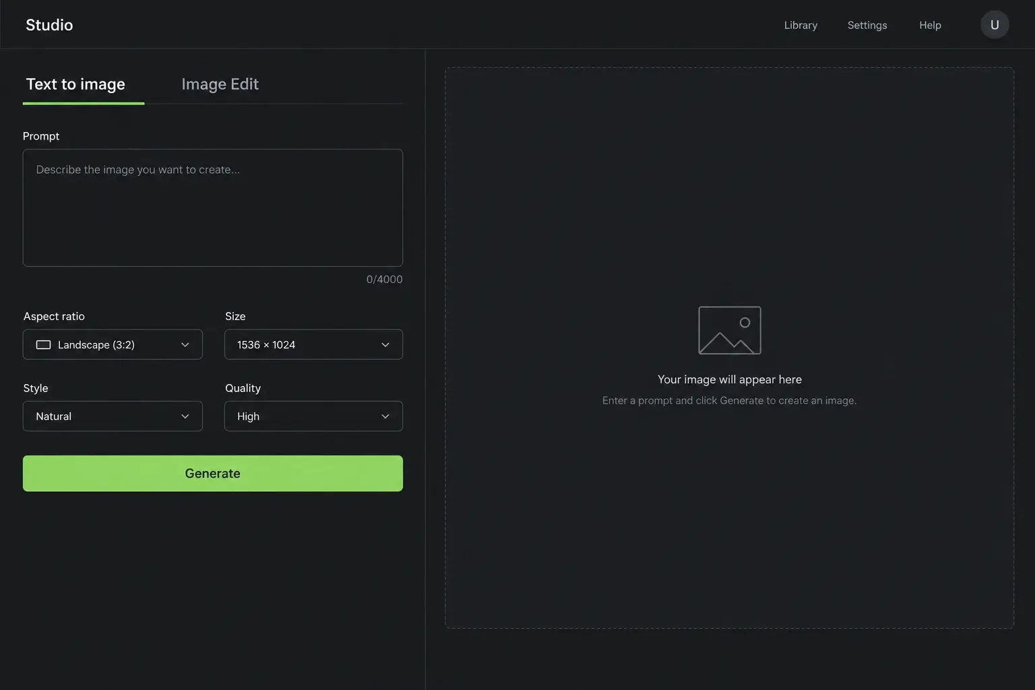Screen dimensions: 1035x690
Task: Click the image placeholder icon in preview
Action: point(729,330)
